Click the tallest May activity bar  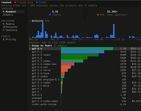[43, 30]
